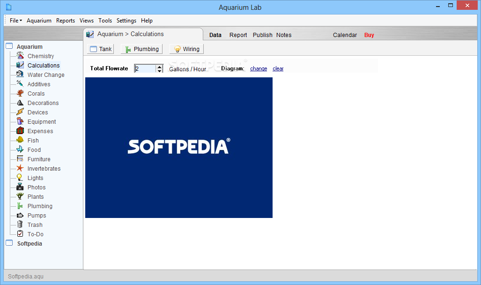Click the Pumps icon
The height and width of the screenshot is (285, 481).
point(20,215)
